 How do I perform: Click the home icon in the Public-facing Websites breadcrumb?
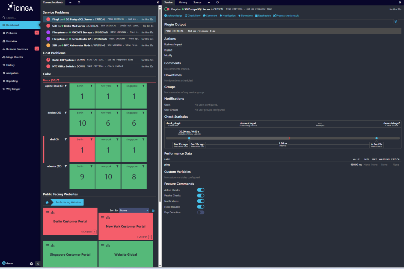tap(47, 202)
